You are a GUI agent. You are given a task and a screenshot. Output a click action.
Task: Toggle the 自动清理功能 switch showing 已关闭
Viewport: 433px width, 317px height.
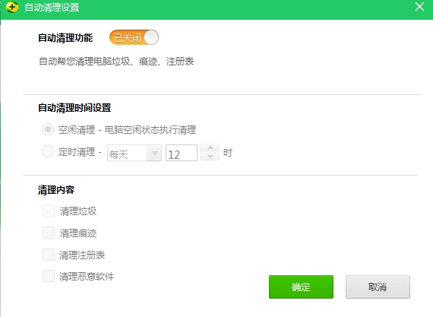tap(134, 37)
